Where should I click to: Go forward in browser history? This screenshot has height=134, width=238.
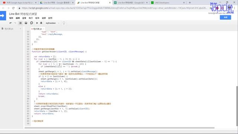click(x=8, y=8)
